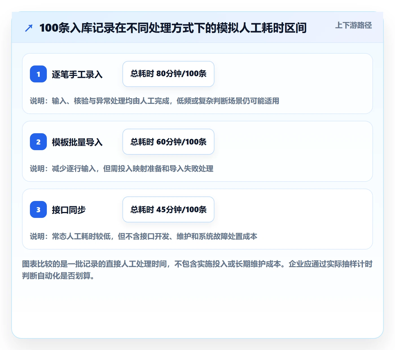Select the 总耗时 45分钟/100条 pill
The image size is (395, 350).
(168, 209)
